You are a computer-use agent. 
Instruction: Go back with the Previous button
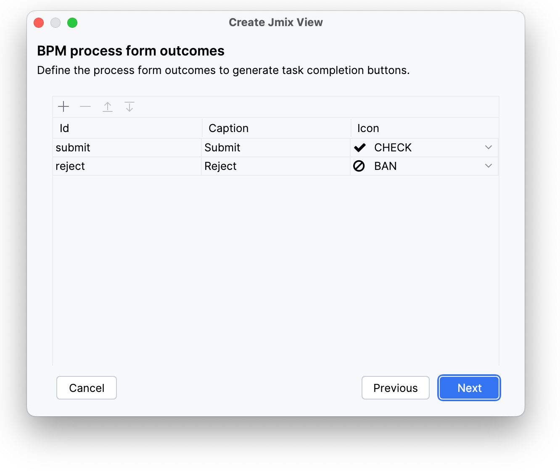pos(395,388)
